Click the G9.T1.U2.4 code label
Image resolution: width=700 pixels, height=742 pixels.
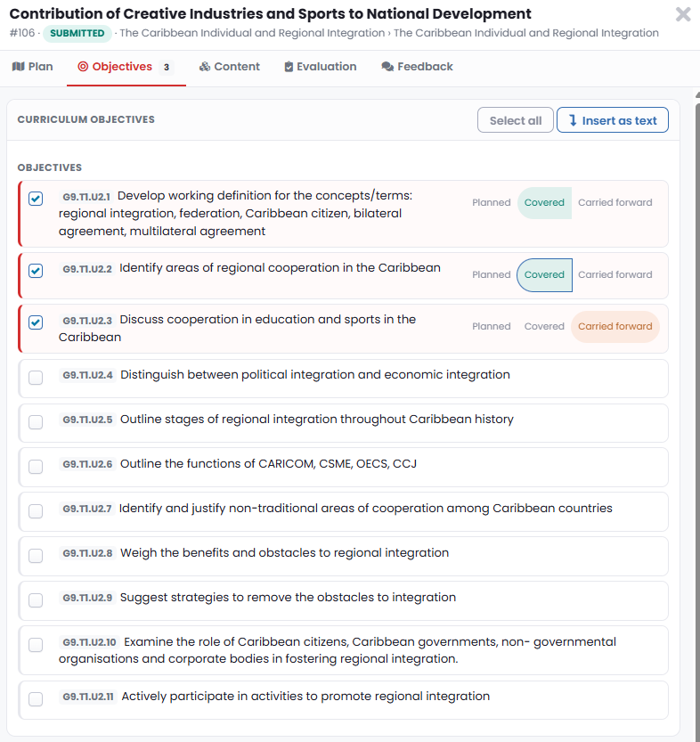87,375
